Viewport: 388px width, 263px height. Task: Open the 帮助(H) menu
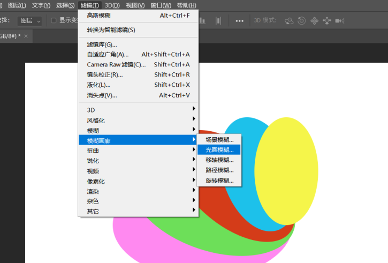[187, 5]
